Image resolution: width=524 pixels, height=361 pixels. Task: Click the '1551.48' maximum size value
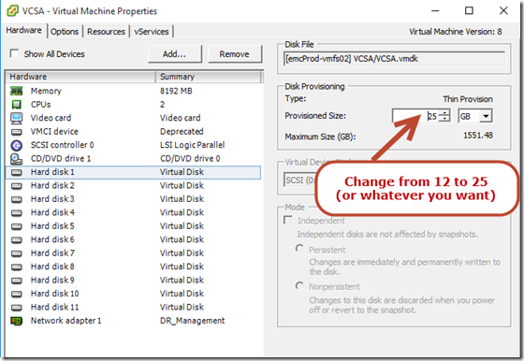[x=478, y=136]
